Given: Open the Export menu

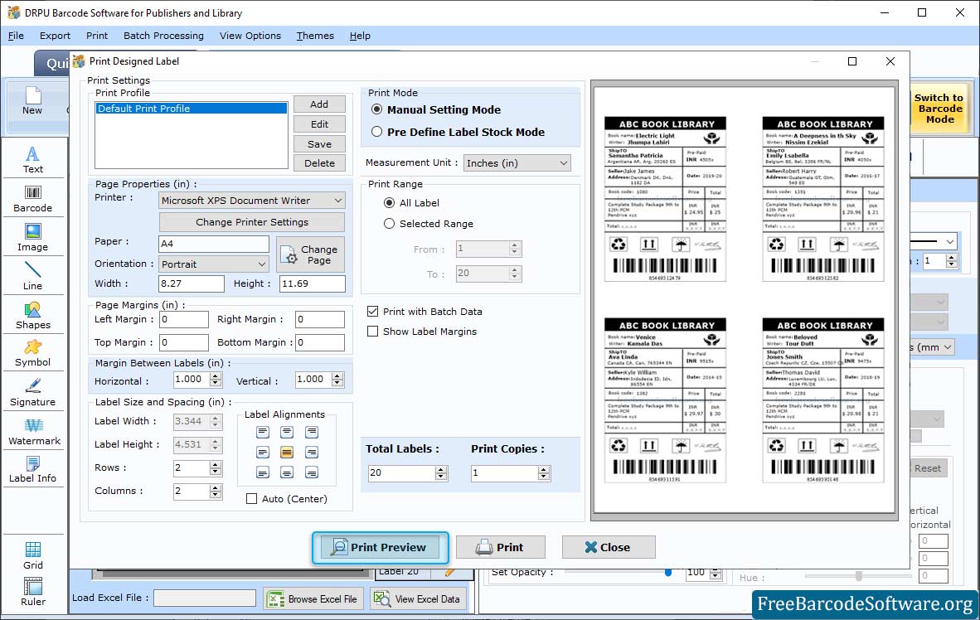Looking at the screenshot, I should point(55,36).
